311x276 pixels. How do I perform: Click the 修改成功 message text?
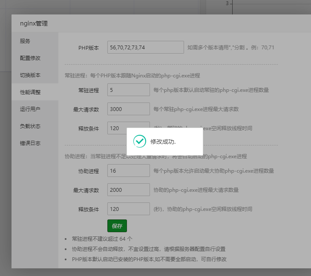[163, 142]
